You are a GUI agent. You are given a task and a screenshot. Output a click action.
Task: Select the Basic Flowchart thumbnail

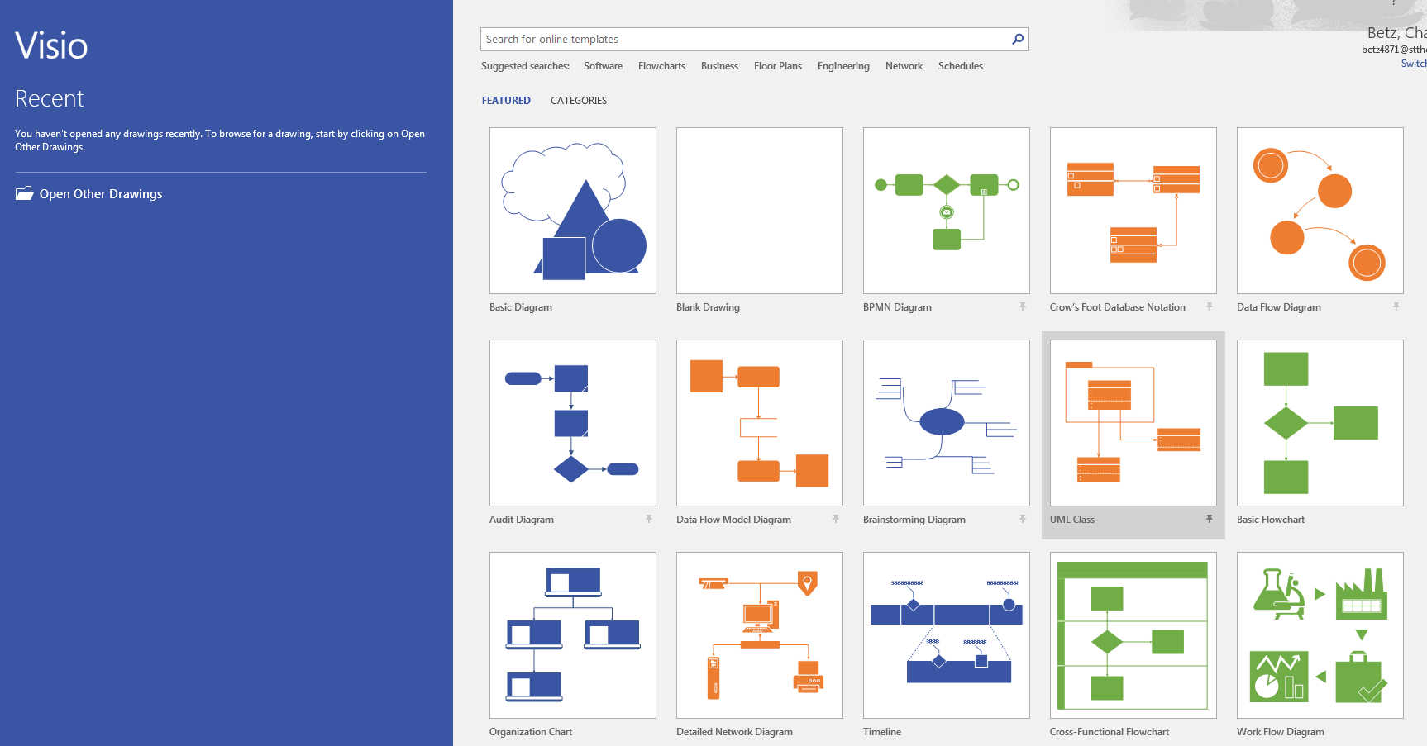pos(1320,423)
